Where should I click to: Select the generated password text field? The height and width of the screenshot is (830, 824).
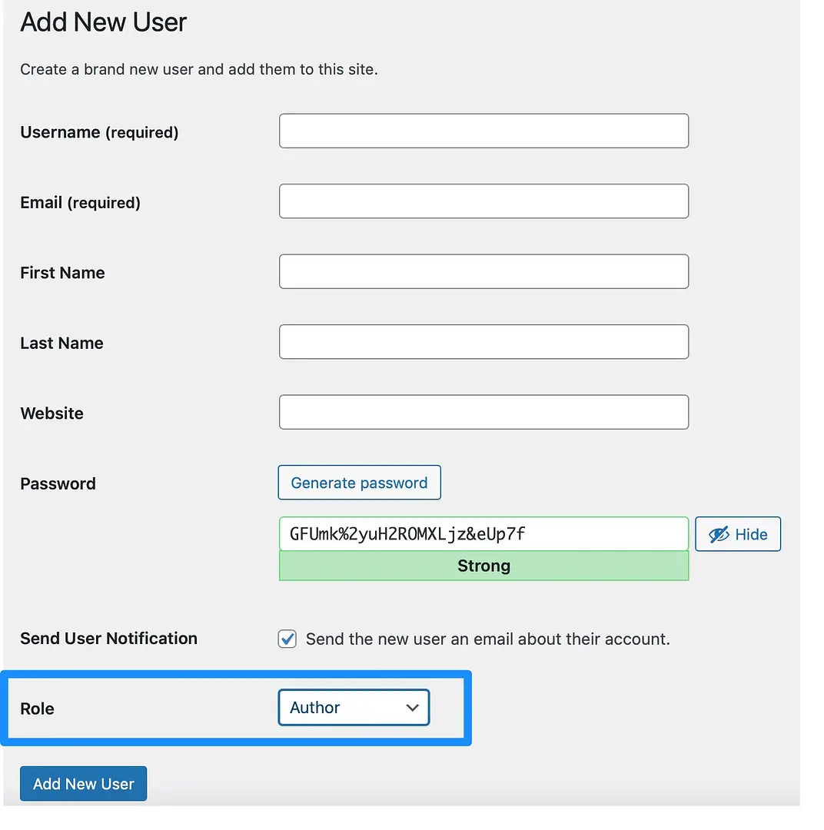[483, 533]
